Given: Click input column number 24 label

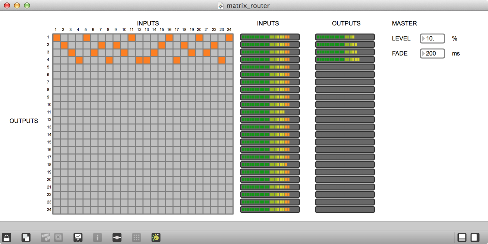Looking at the screenshot, I should point(229,30).
